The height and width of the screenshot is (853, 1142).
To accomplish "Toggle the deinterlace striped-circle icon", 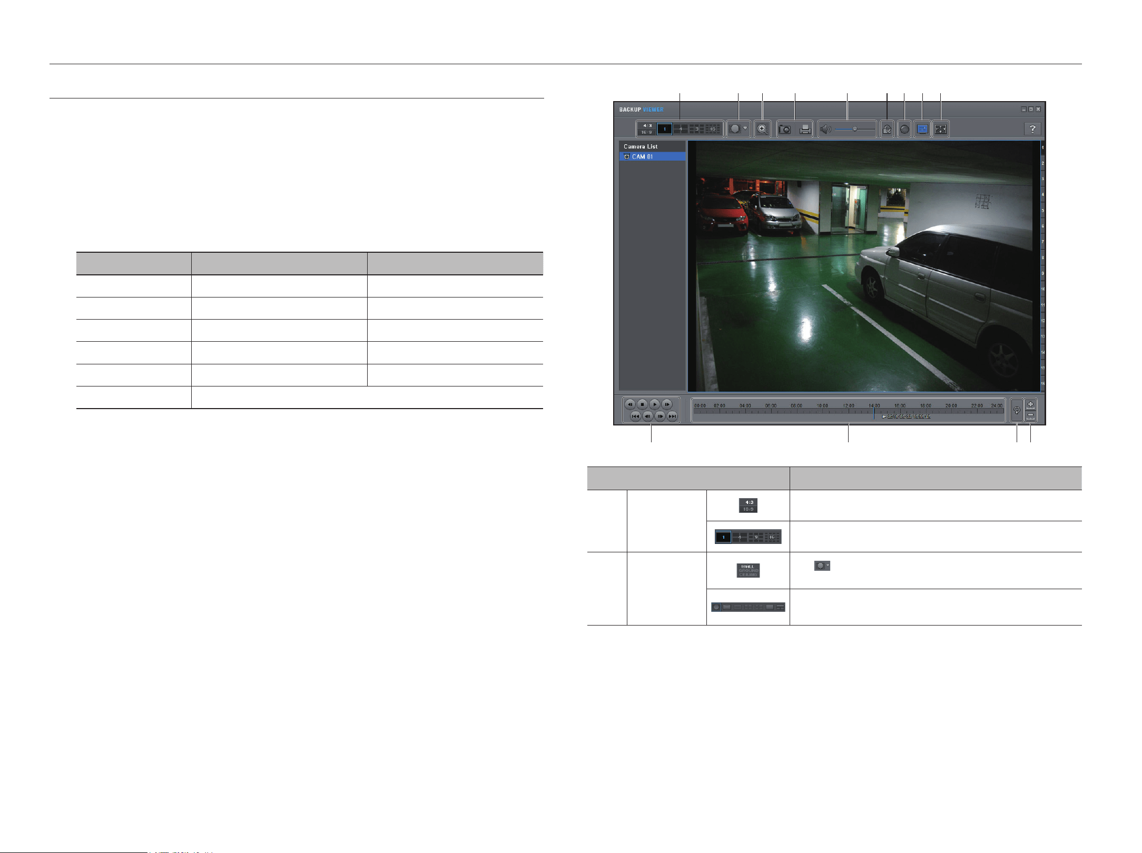I will tap(904, 129).
